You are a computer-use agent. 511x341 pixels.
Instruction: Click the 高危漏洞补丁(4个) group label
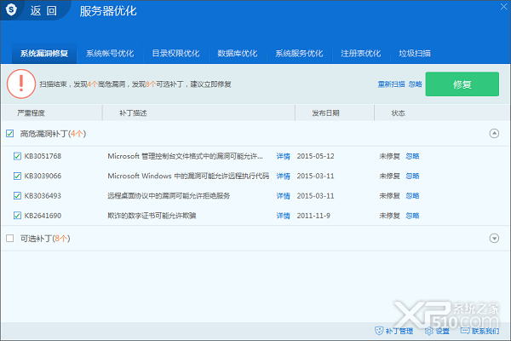[x=53, y=134]
